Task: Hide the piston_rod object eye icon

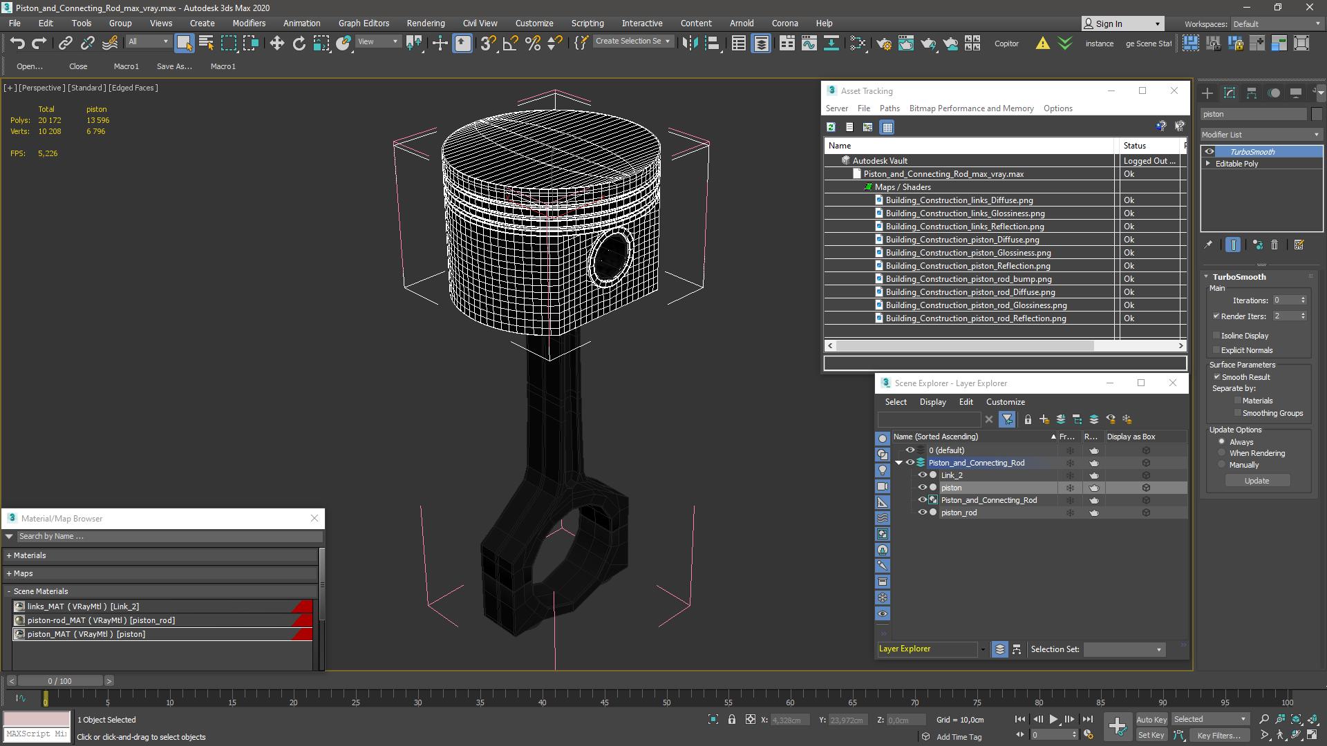Action: [922, 513]
